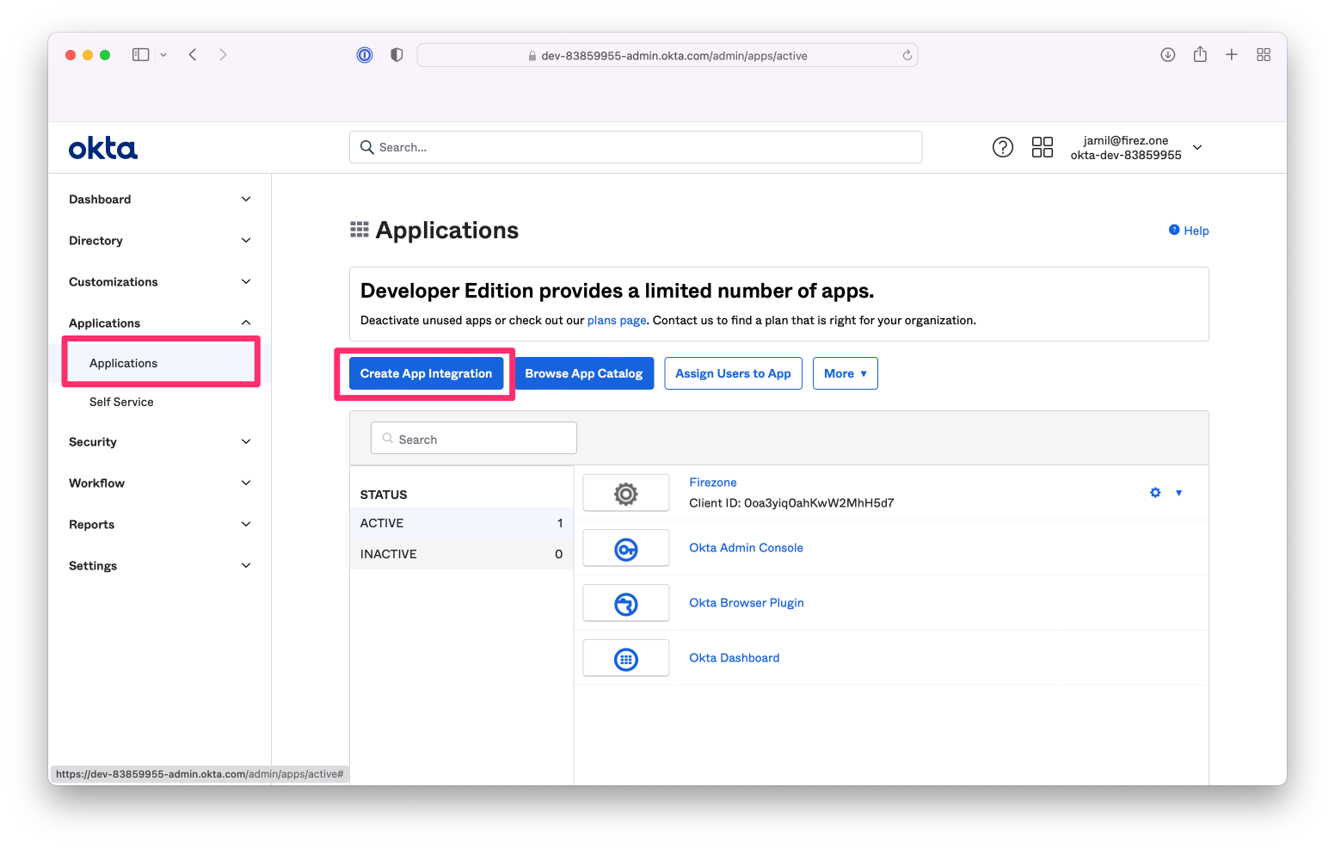Click the Create App Integration button
The height and width of the screenshot is (849, 1335).
(x=425, y=372)
